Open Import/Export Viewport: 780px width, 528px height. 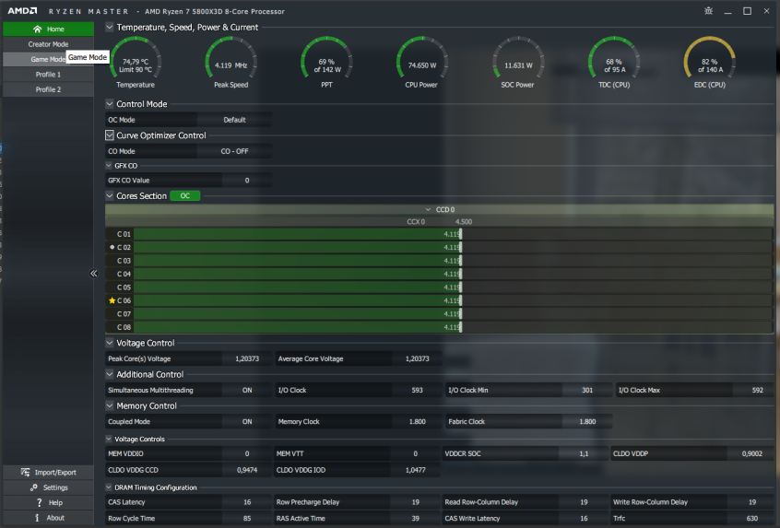pyautogui.click(x=48, y=473)
